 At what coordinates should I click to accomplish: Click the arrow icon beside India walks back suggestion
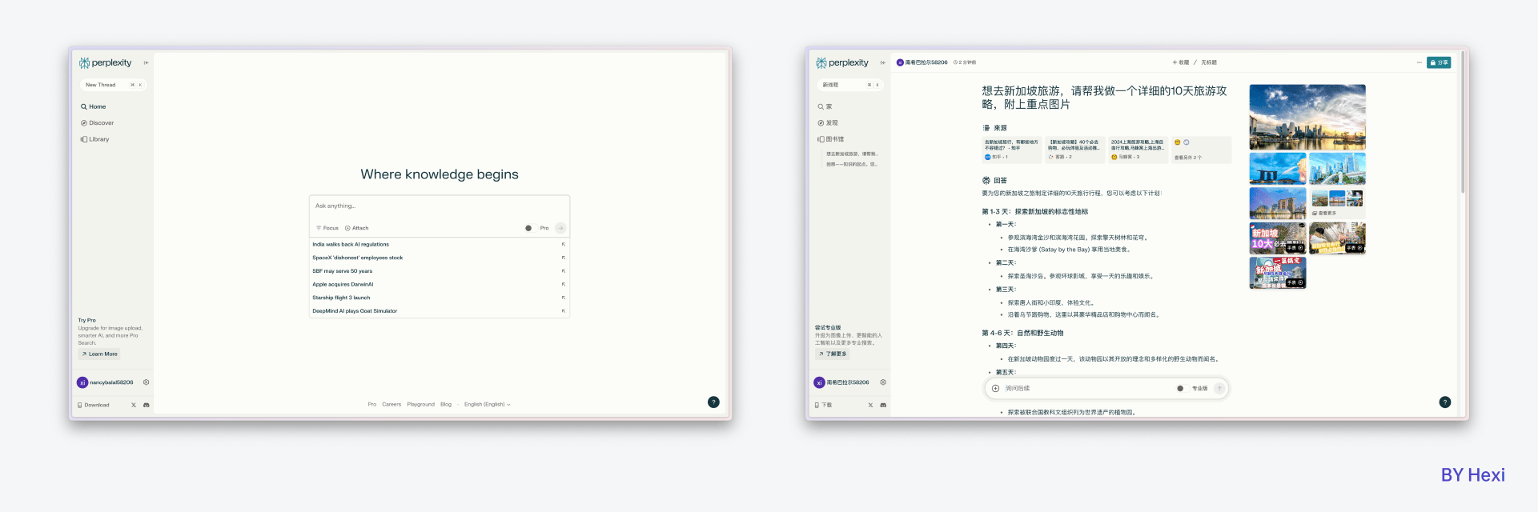564,244
